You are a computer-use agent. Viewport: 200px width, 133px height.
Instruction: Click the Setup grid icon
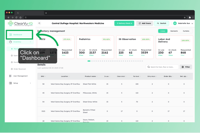pyautogui.click(x=10, y=83)
